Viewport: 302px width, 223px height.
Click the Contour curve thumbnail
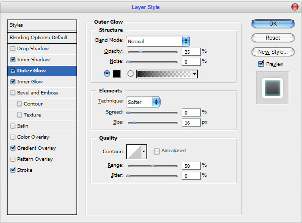(134, 152)
